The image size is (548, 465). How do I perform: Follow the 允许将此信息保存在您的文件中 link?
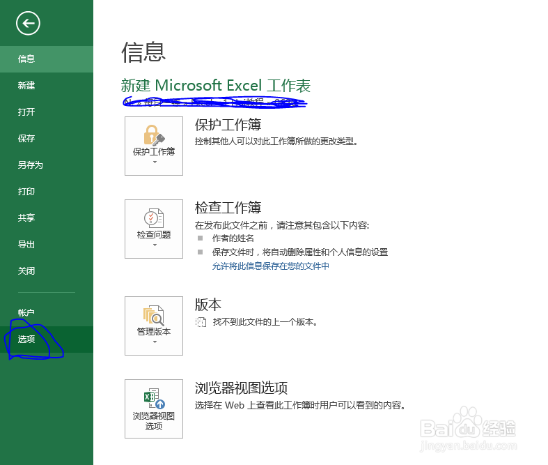pos(270,266)
